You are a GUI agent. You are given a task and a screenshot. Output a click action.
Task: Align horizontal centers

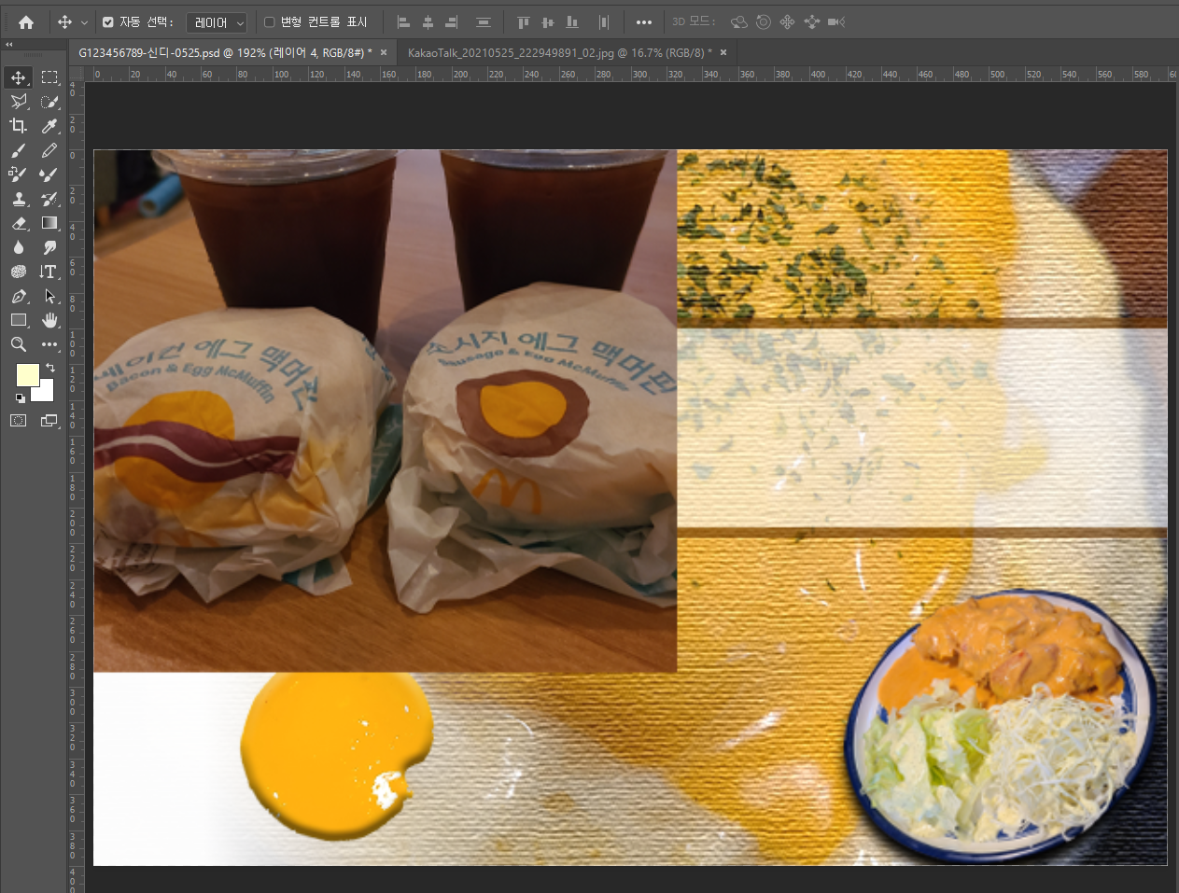[x=428, y=21]
